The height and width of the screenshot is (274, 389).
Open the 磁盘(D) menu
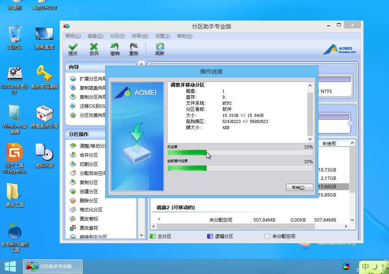tap(95, 36)
